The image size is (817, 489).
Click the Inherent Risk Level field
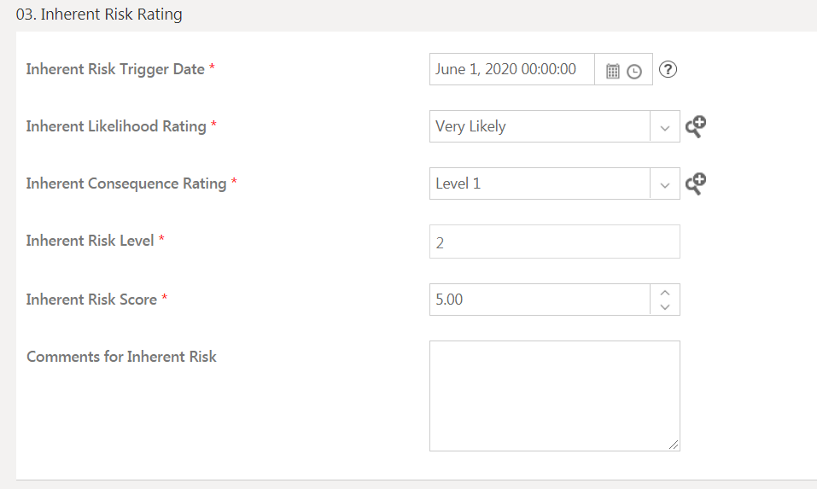(554, 242)
